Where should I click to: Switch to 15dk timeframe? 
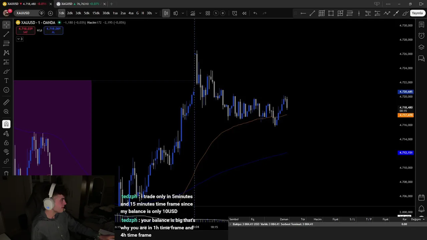(96, 13)
